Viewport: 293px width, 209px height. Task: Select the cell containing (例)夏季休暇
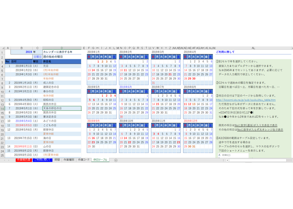click(x=62, y=155)
